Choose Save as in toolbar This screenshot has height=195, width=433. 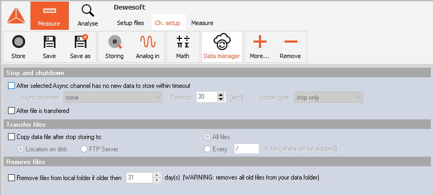[81, 47]
